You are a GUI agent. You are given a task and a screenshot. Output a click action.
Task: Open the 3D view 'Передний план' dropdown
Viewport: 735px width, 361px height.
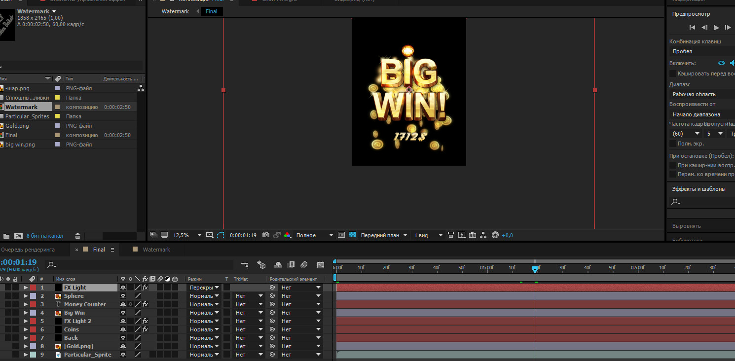(384, 235)
